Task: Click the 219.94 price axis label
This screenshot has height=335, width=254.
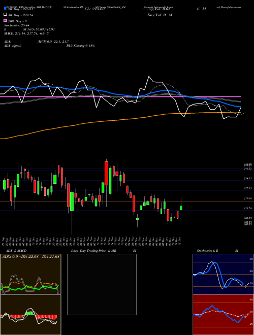Action: pos(247,198)
